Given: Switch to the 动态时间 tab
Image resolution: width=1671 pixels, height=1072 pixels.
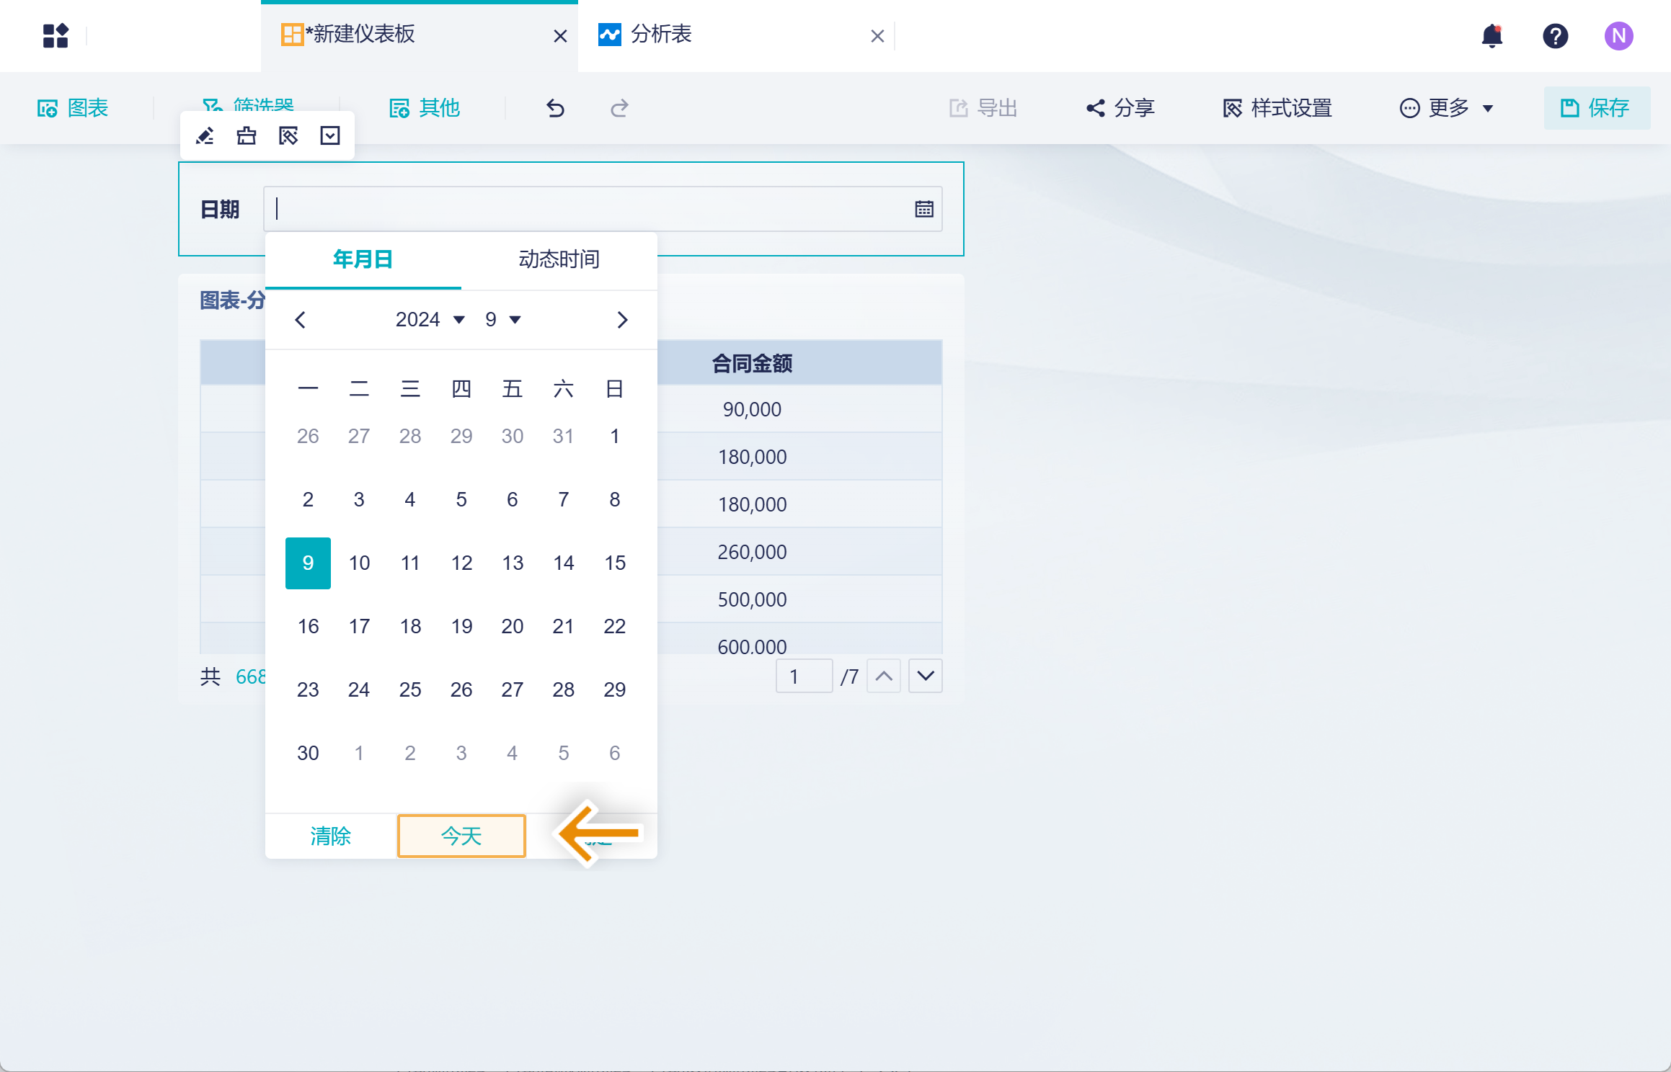Looking at the screenshot, I should (559, 259).
